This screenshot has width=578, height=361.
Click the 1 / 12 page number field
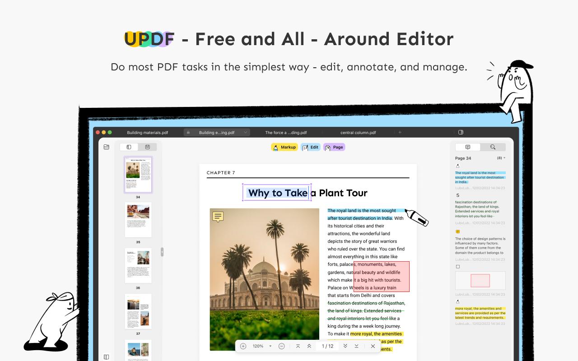coord(327,346)
